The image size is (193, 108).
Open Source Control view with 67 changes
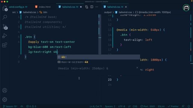[x=5, y=27]
